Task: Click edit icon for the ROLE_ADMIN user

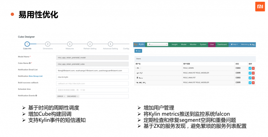Action: (x=250, y=68)
